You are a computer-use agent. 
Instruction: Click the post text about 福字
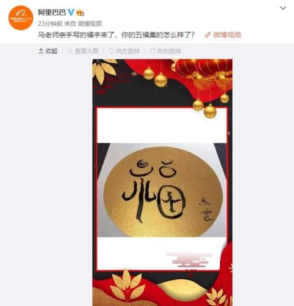coord(116,34)
